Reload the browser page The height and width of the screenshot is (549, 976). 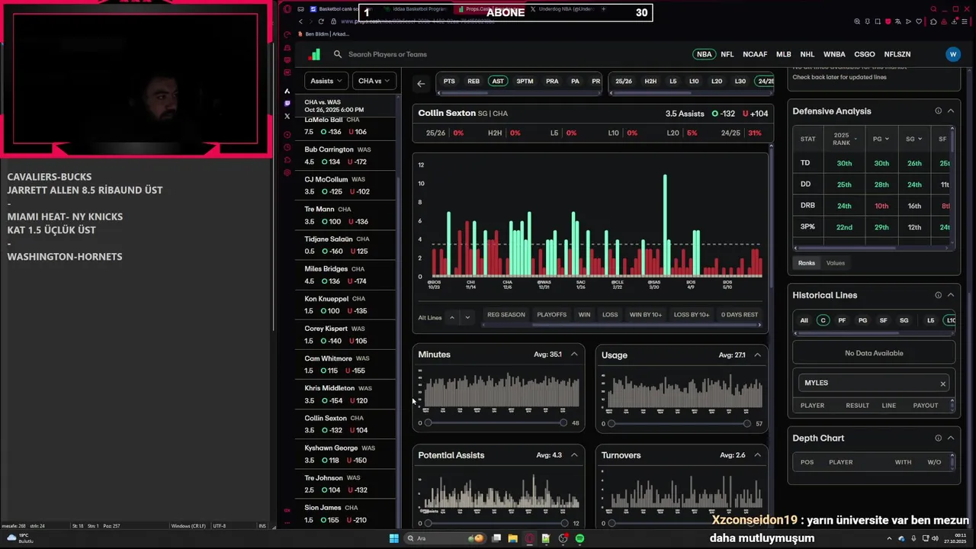[320, 21]
